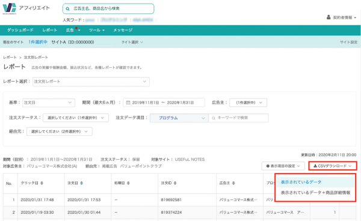This screenshot has width=361, height=221.
Task: Open the サイト設定 link
Action: (348, 42)
